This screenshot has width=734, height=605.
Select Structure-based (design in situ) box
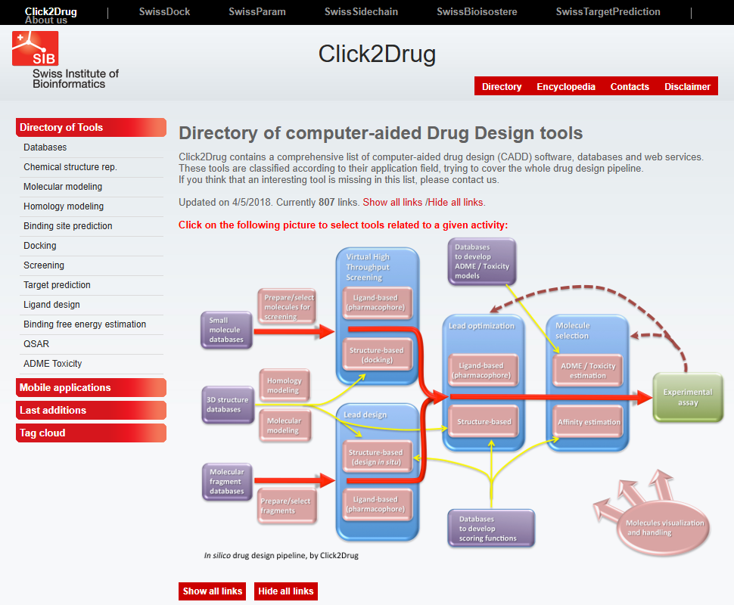(378, 457)
